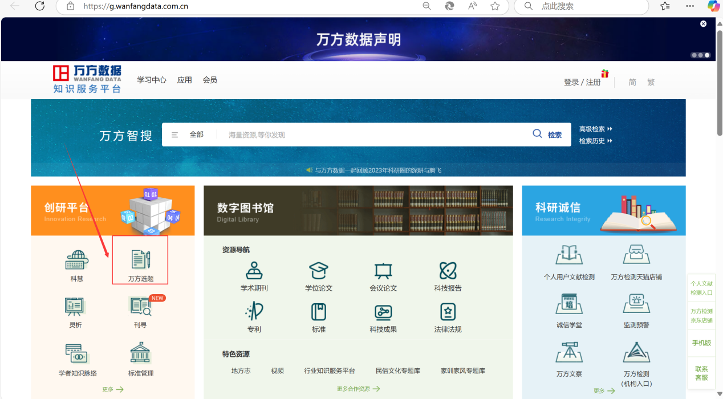
Task: Switch to 繁 traditional Chinese
Action: (x=651, y=82)
